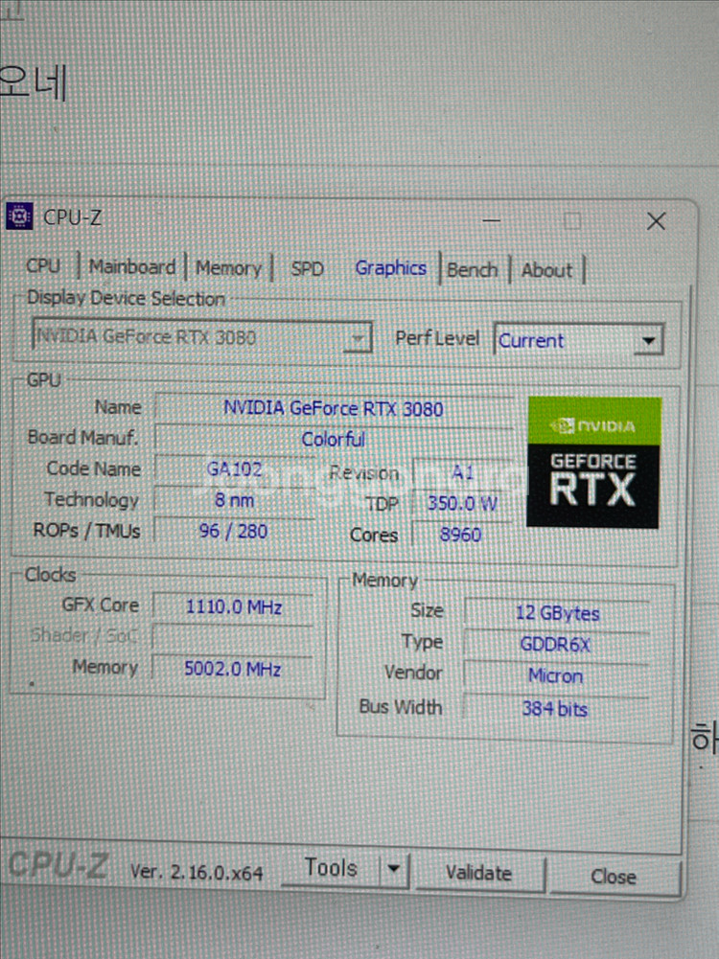The width and height of the screenshot is (719, 959).
Task: Click the Board Manuf. value Colorful
Action: click(x=334, y=439)
